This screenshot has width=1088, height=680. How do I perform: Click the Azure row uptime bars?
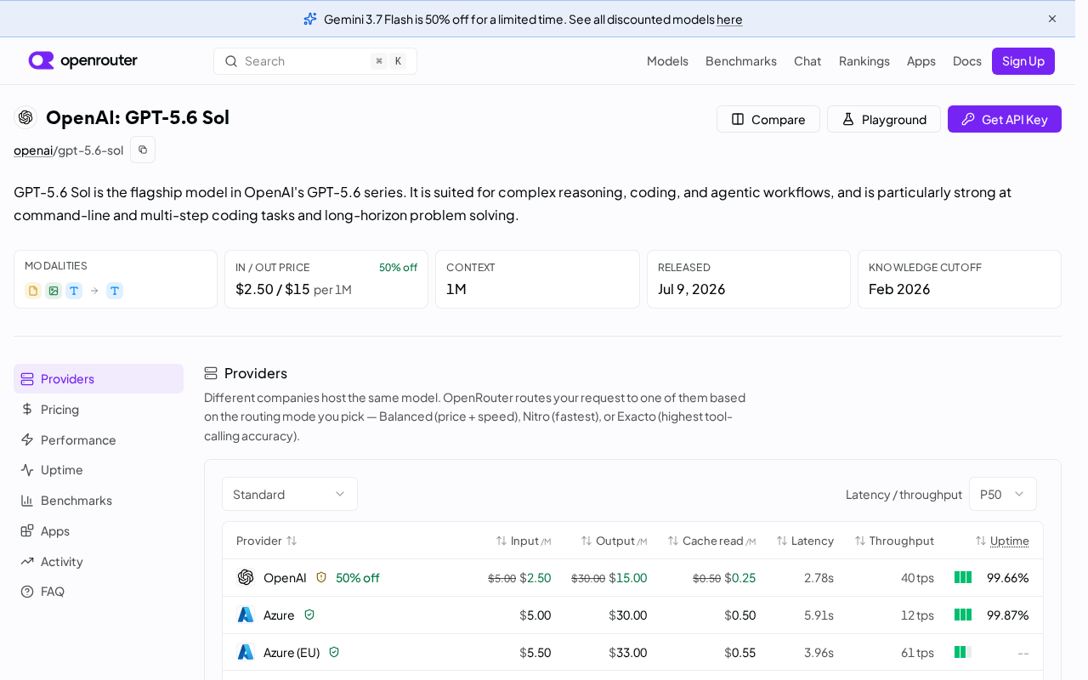[963, 615]
